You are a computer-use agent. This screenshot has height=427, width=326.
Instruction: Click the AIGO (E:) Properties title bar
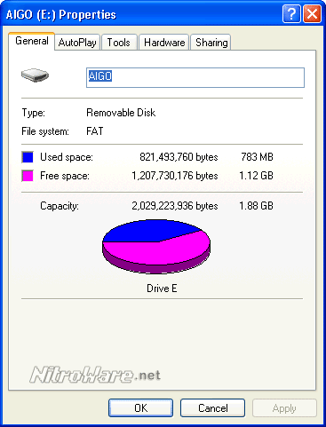tap(142, 14)
